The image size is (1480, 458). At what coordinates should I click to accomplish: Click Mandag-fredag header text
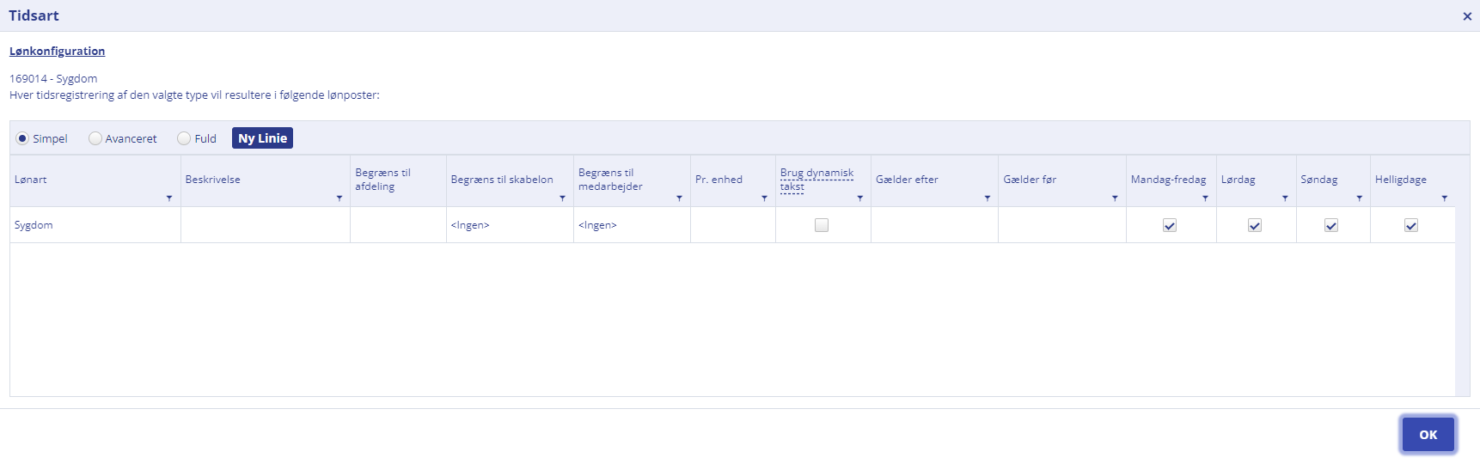coord(1168,180)
